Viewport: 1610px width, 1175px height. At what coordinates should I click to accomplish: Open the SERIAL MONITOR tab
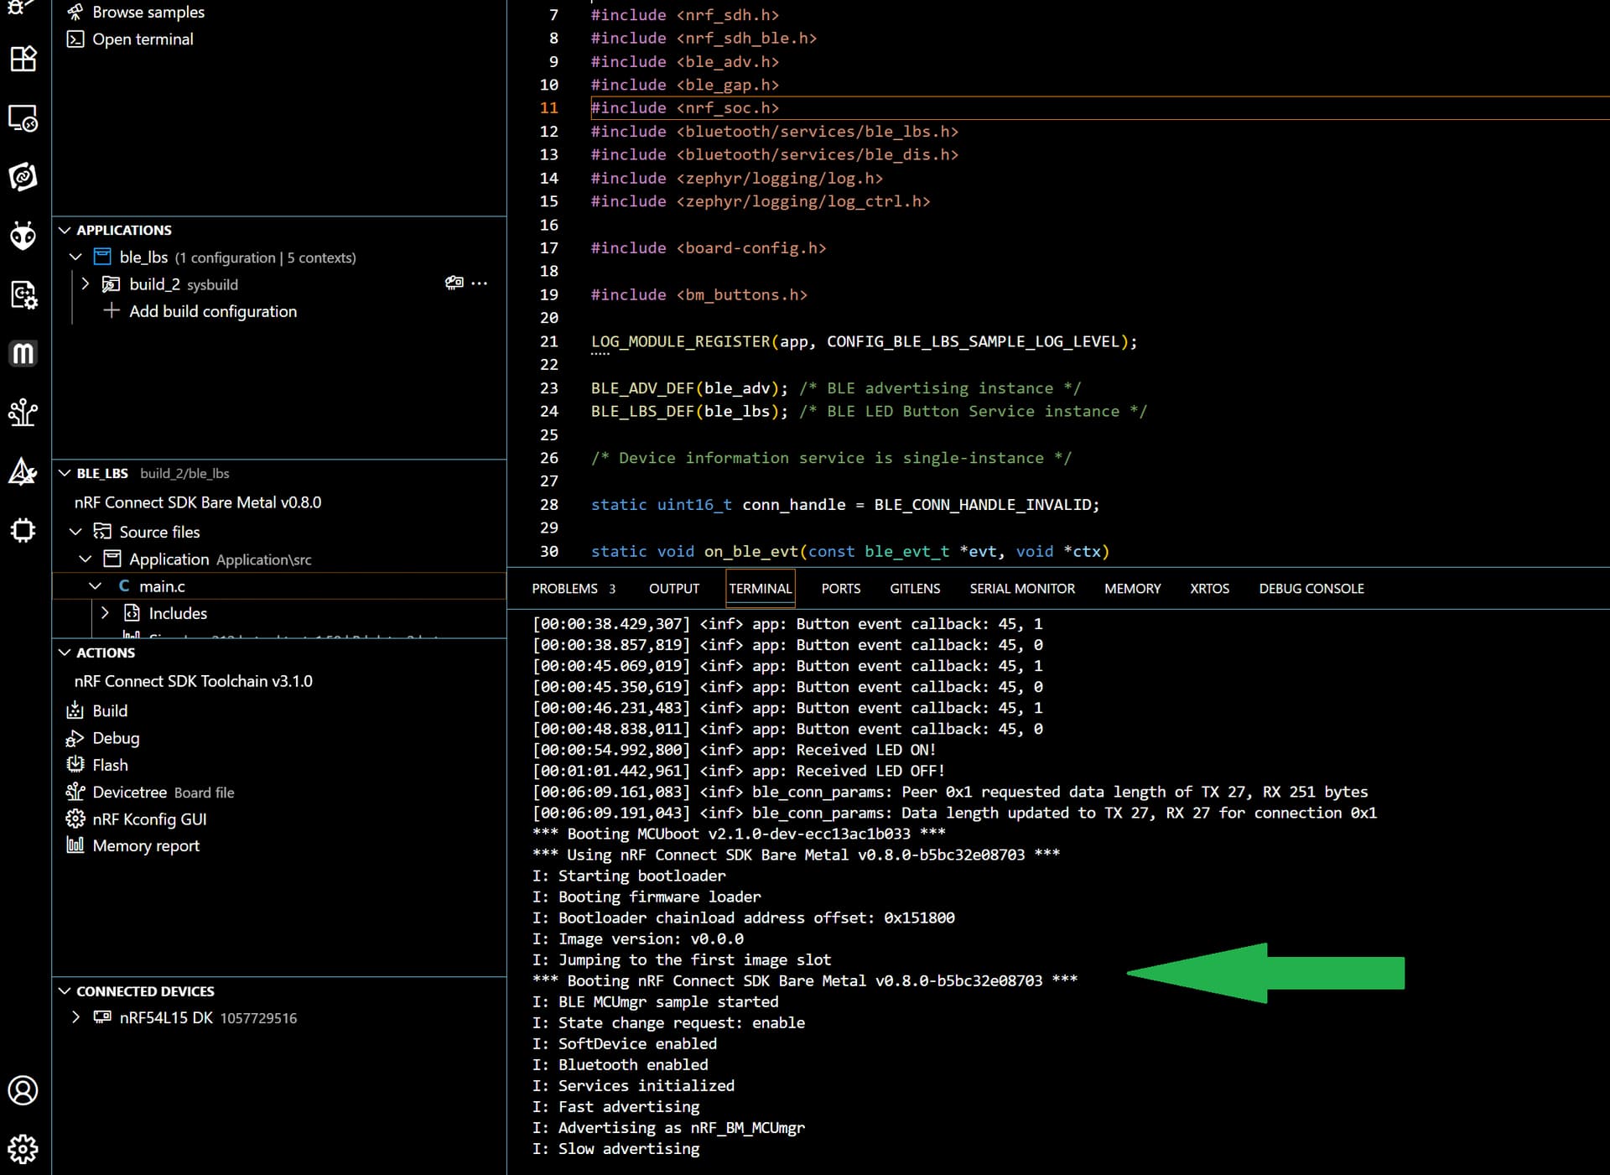[x=1022, y=589]
